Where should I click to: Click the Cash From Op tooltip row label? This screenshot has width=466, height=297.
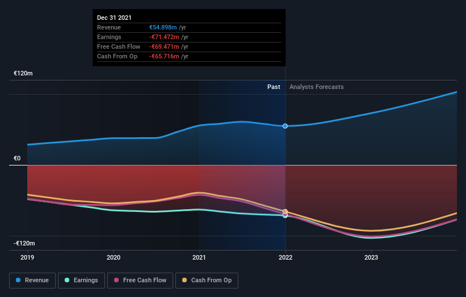(x=117, y=56)
